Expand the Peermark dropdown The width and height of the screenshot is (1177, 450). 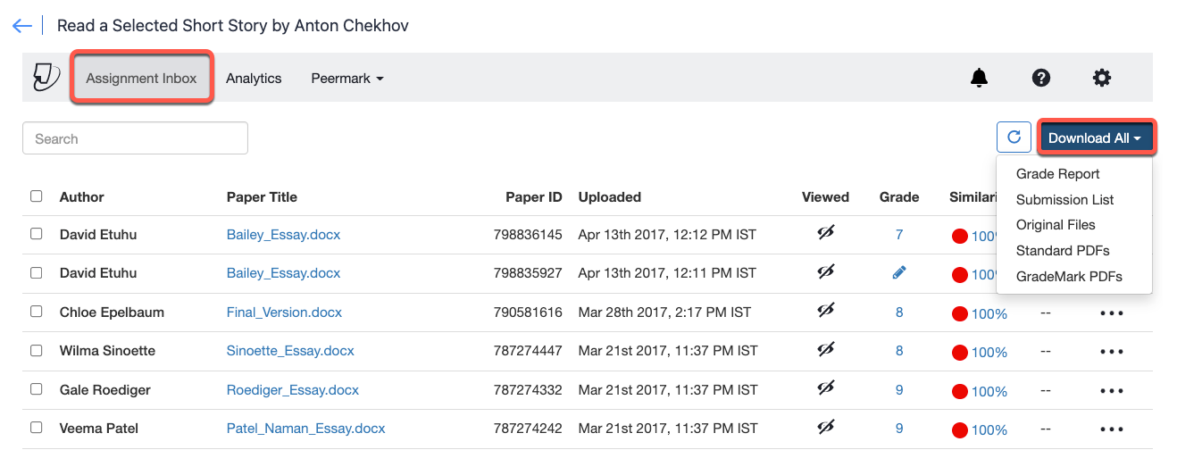tap(346, 79)
